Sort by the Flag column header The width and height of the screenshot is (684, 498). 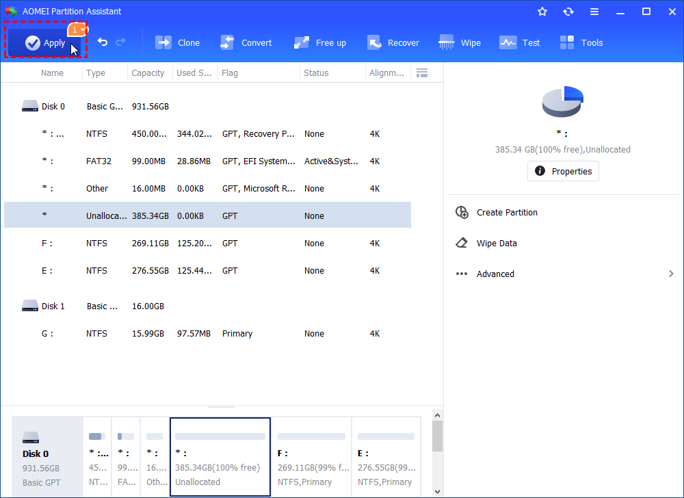pyautogui.click(x=229, y=73)
